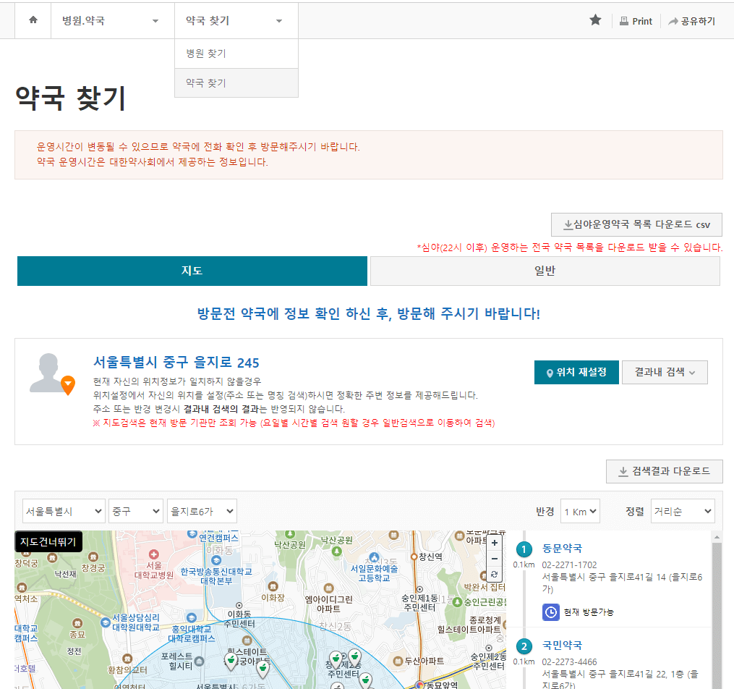The image size is (734, 689).
Task: Click the 숭인근린공원 marker on map
Action: click(457, 602)
